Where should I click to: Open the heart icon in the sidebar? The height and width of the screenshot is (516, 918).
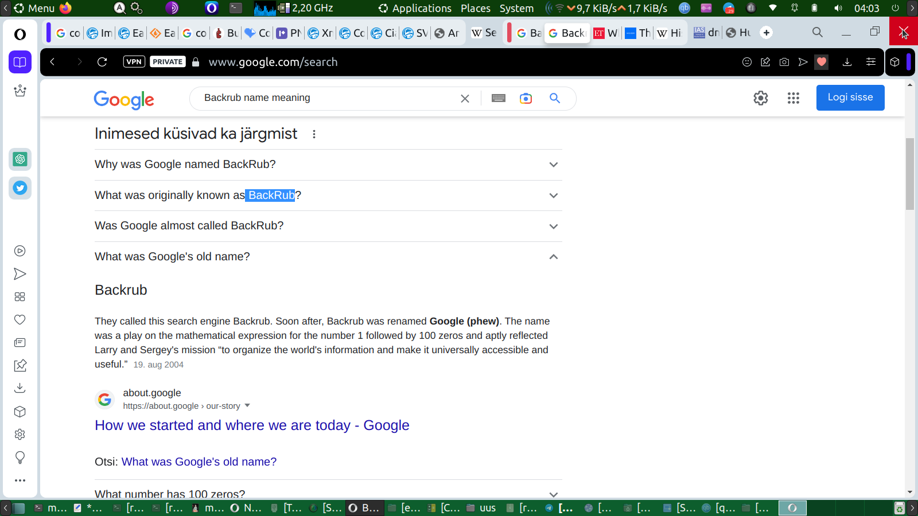tap(20, 319)
